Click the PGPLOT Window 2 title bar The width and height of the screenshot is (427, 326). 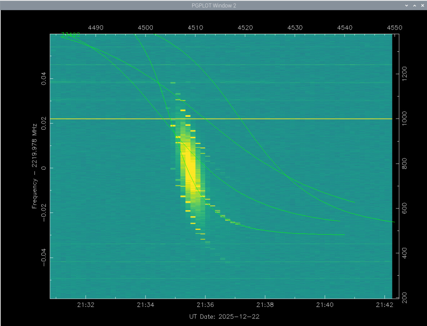point(214,5)
